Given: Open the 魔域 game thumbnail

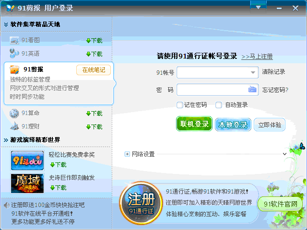Looking at the screenshot, I should tap(27, 184).
